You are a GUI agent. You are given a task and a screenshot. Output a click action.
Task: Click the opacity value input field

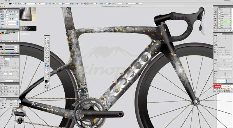tap(106, 3)
